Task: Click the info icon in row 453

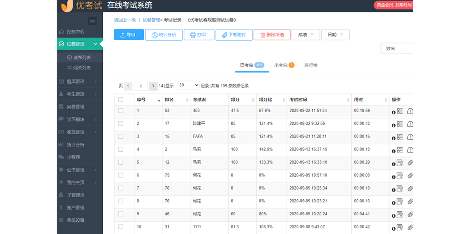Action: (394, 112)
